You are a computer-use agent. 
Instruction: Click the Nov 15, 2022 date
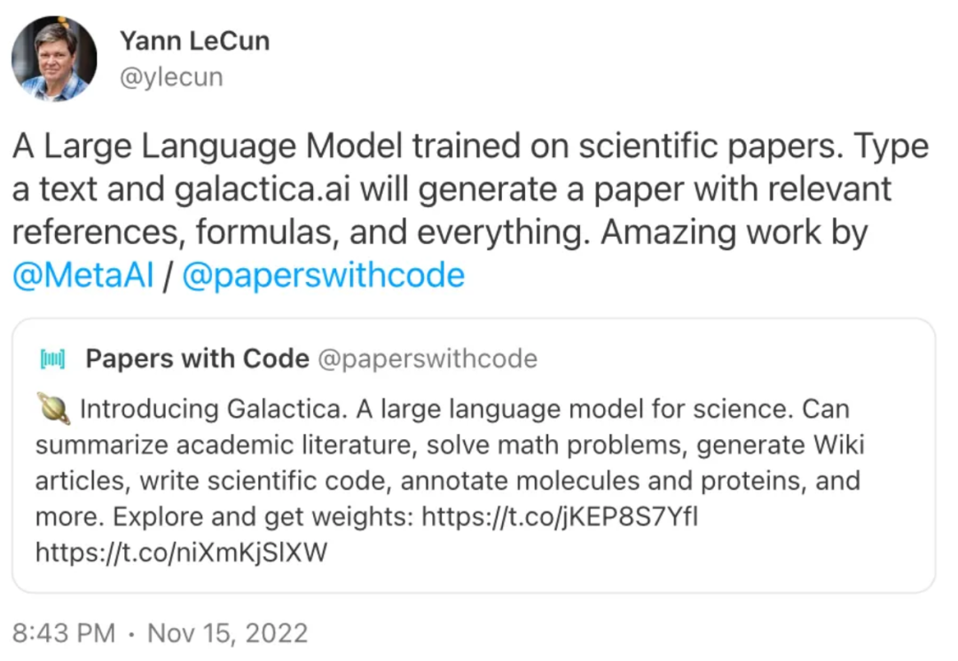tap(227, 633)
